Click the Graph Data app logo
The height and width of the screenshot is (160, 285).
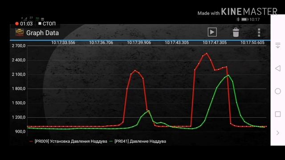20,32
